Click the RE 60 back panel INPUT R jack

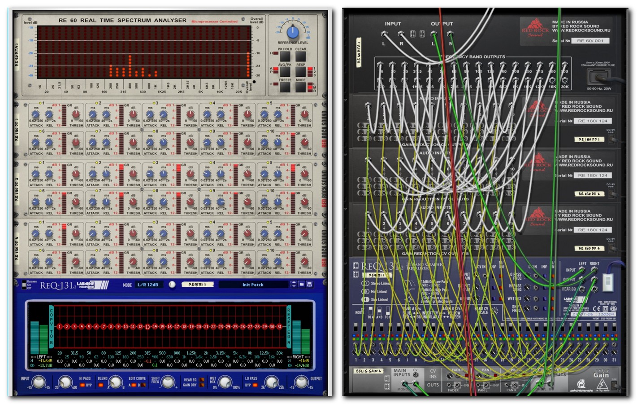(401, 34)
